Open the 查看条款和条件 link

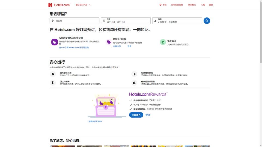point(95,121)
